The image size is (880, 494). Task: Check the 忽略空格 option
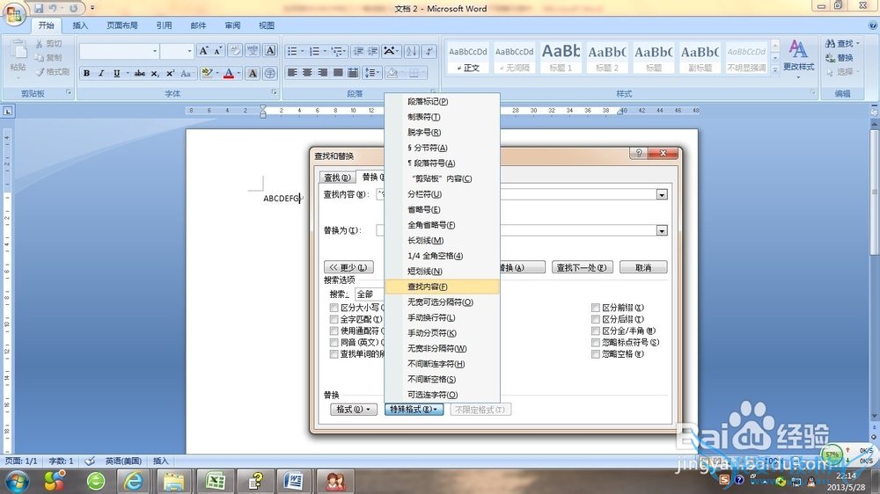pos(597,354)
